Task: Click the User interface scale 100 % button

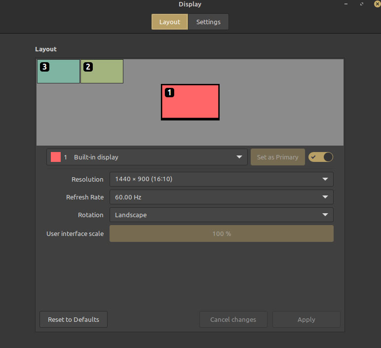Action: pos(222,233)
